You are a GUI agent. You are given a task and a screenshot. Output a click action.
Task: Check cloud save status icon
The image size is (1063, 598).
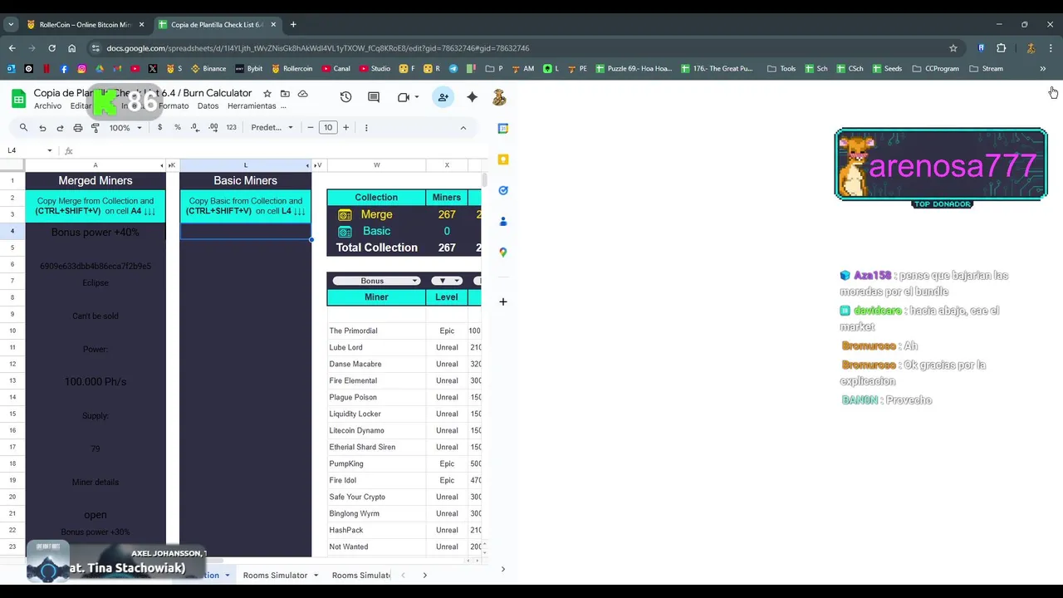click(303, 94)
